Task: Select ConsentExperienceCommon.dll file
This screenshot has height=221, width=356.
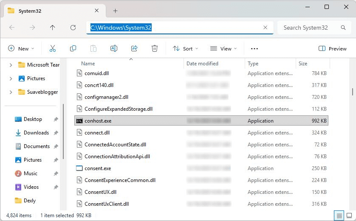Action: click(x=201, y=180)
